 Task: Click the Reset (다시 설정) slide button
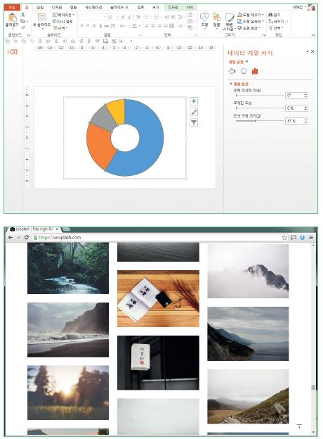coord(63,21)
